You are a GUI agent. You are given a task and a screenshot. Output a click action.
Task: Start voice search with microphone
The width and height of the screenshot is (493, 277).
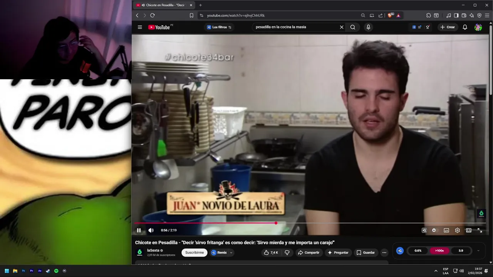[368, 27]
